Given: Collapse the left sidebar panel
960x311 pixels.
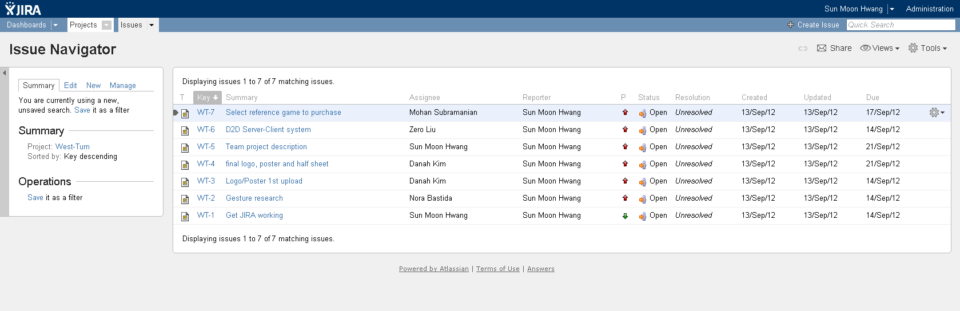Looking at the screenshot, I should 5,73.
